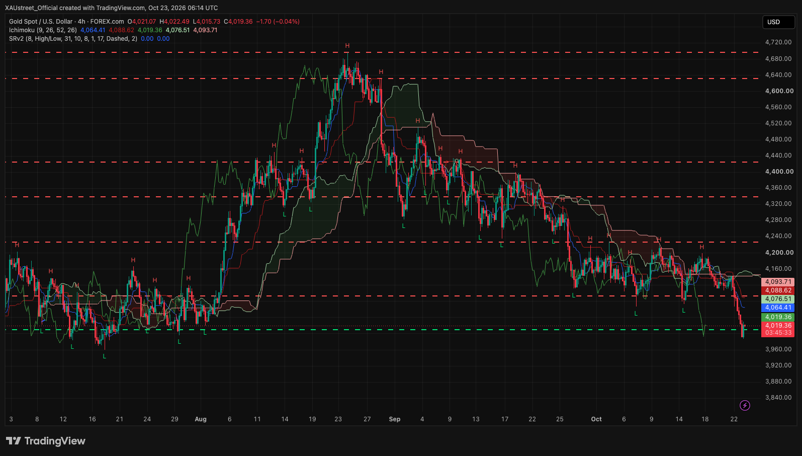Click the 19 date on the time axis
Image resolution: width=802 pixels, height=456 pixels.
click(x=312, y=419)
